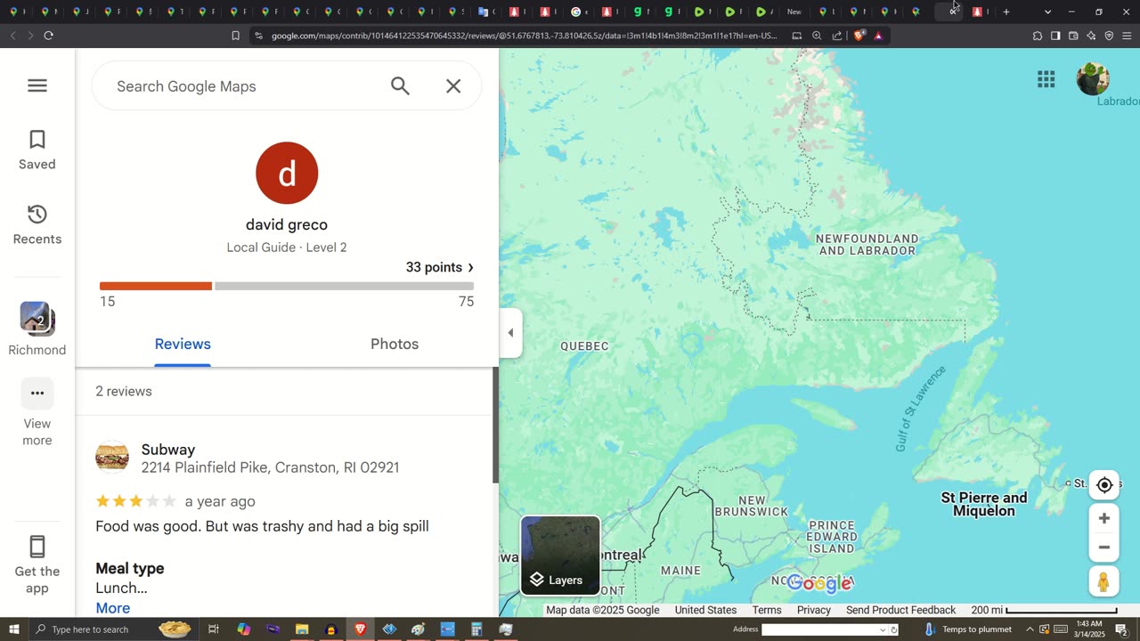Viewport: 1140px width, 641px height.
Task: Open a new browser tab
Action: (x=1006, y=12)
